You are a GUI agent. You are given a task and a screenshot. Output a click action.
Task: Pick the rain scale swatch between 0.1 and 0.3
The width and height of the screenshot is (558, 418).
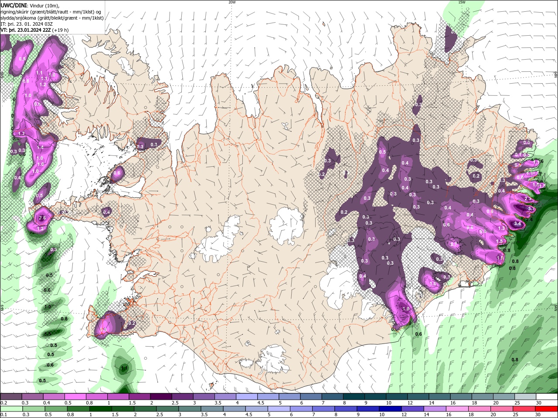pyautogui.click(x=11, y=409)
